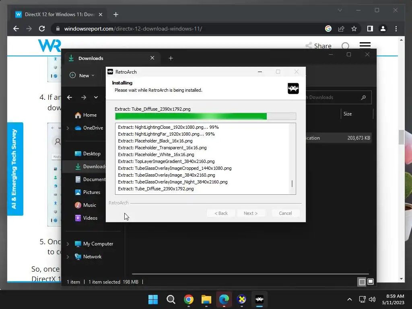Expand the My Computer tree node
The width and height of the screenshot is (412, 309).
68,244
